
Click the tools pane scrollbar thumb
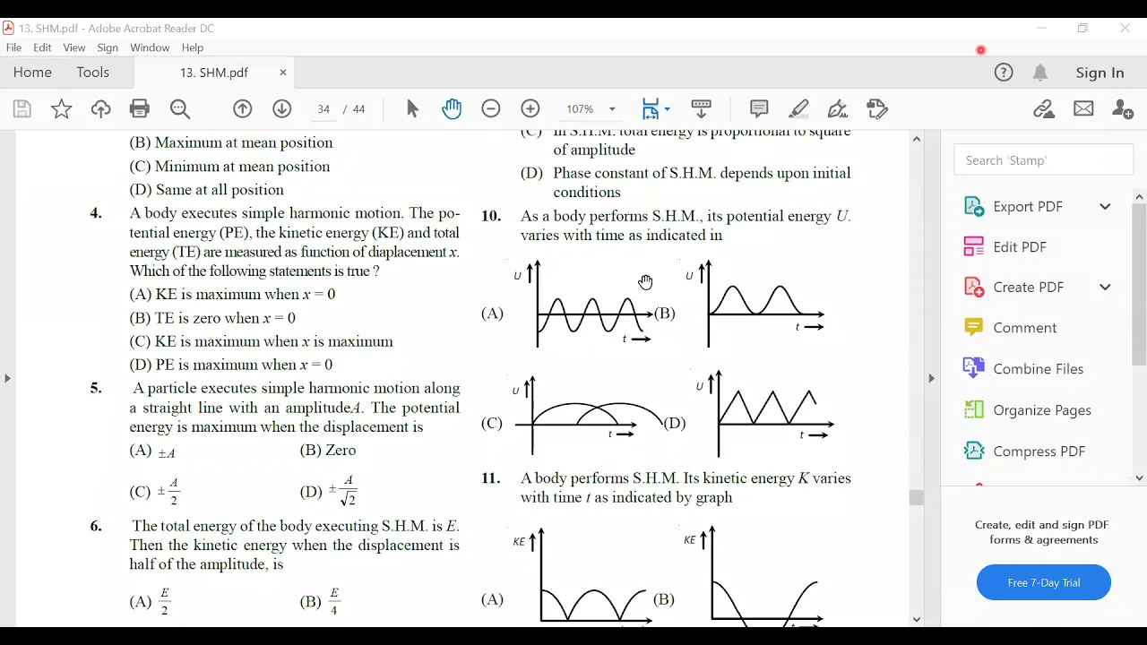click(1139, 285)
